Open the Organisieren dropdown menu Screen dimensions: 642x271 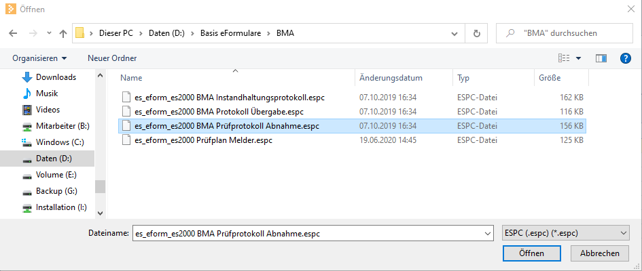tap(39, 58)
